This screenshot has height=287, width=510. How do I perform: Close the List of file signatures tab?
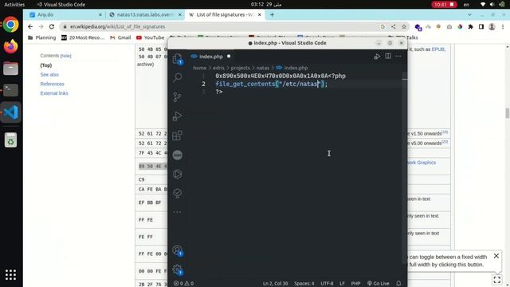pyautogui.click(x=260, y=14)
